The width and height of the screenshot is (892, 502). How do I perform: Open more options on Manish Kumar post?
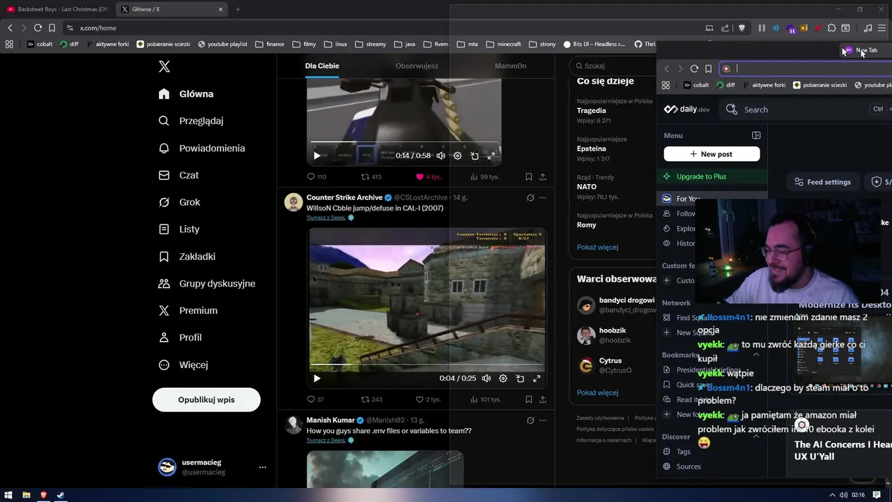543,420
